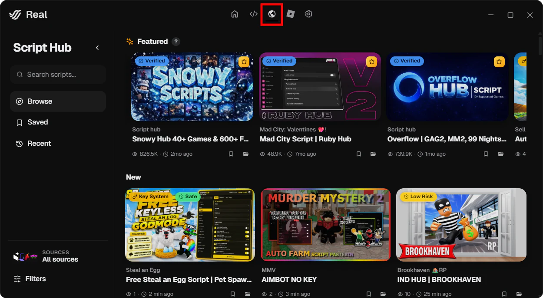Open the Saved scripts section
Viewport: 543px width, 298px height.
pos(58,122)
